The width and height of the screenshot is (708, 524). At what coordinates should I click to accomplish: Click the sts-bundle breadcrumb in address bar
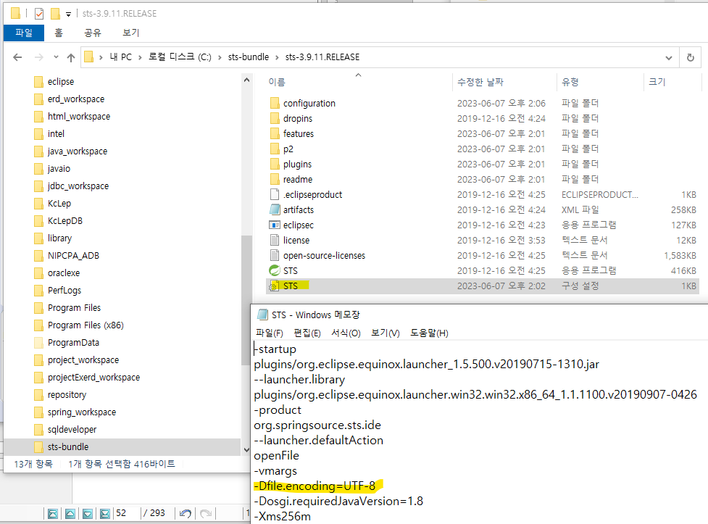click(x=249, y=57)
